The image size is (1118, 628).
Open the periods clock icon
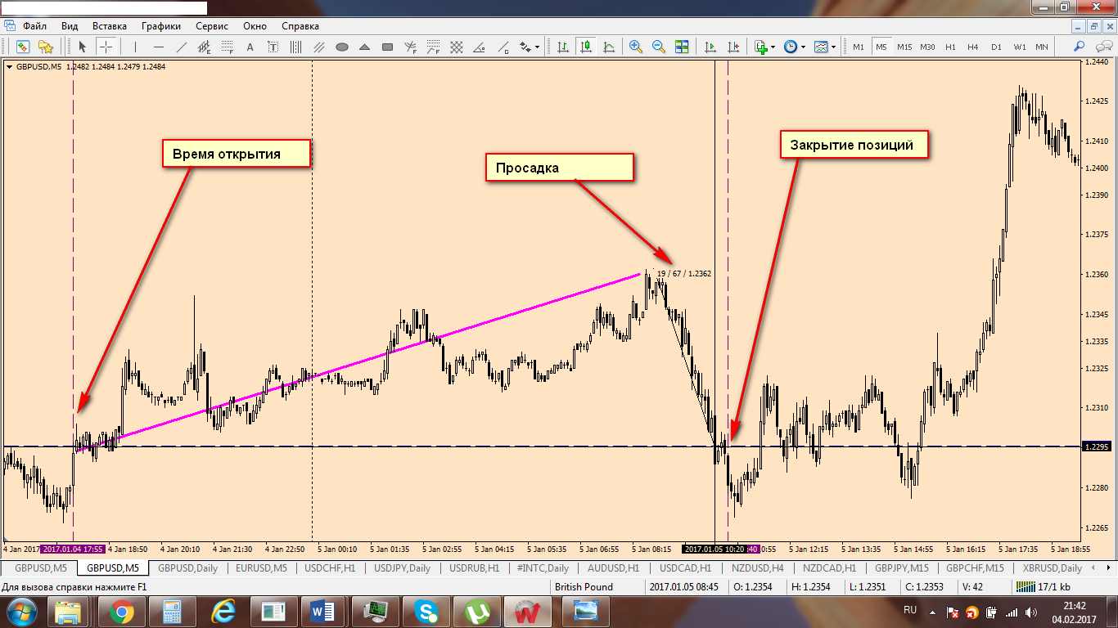click(791, 47)
